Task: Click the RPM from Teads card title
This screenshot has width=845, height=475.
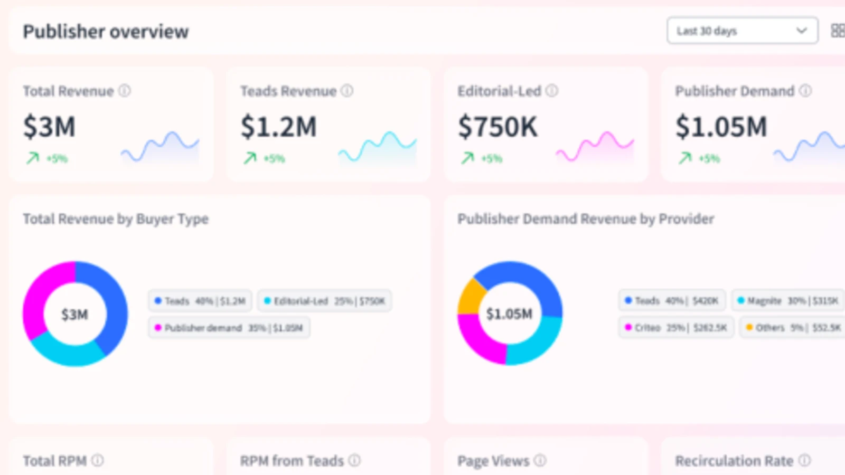Action: 292,461
